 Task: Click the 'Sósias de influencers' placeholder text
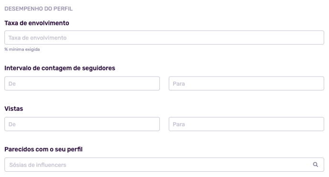pos(38,165)
